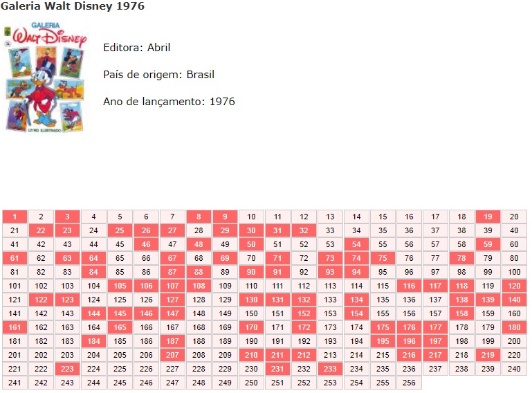This screenshot has width=532, height=393.
Task: Toggle sticker cell number 233
Action: click(x=330, y=369)
